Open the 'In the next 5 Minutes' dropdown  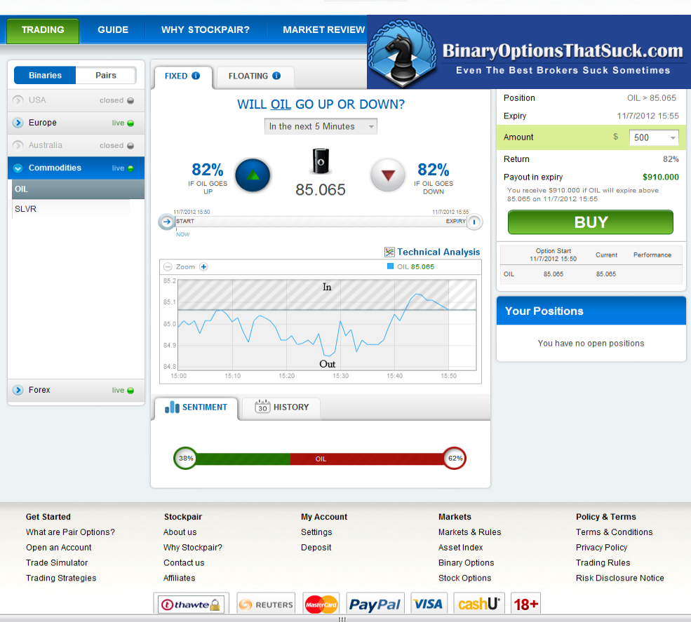coord(321,126)
